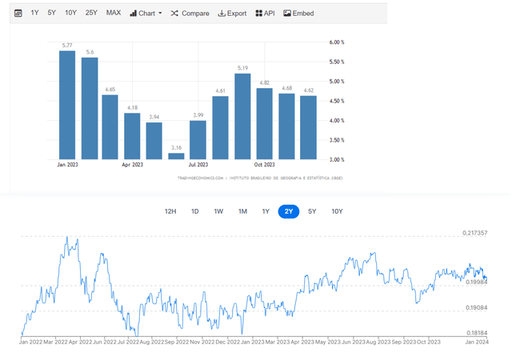512x357 pixels.
Task: Click the 3.99 bar for Jul 2023
Action: click(198, 140)
